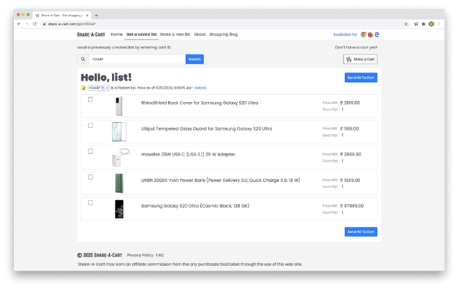Reload the page using browser refresh
The height and width of the screenshot is (289, 458).
pyautogui.click(x=35, y=24)
